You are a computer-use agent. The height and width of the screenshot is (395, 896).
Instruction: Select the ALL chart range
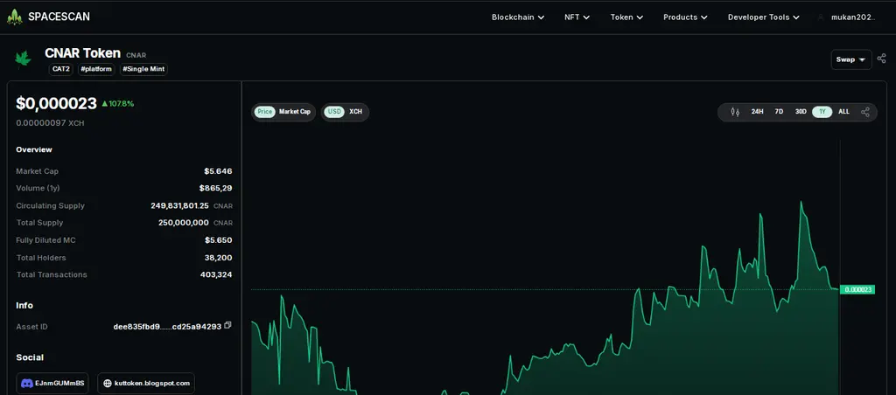tap(844, 112)
